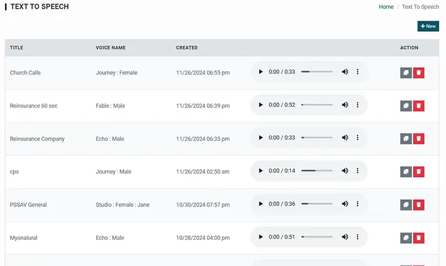
Task: Open more options for Myonatural player
Action: [357, 237]
